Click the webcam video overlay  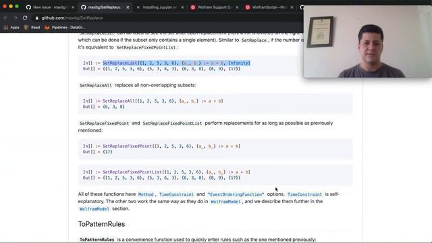point(368,42)
